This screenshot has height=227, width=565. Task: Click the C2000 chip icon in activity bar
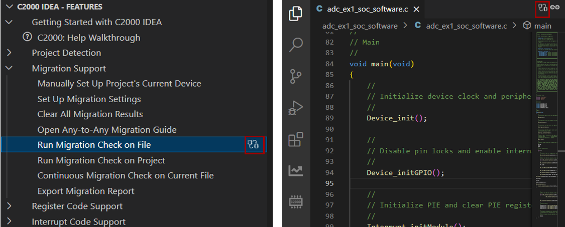[x=296, y=202]
